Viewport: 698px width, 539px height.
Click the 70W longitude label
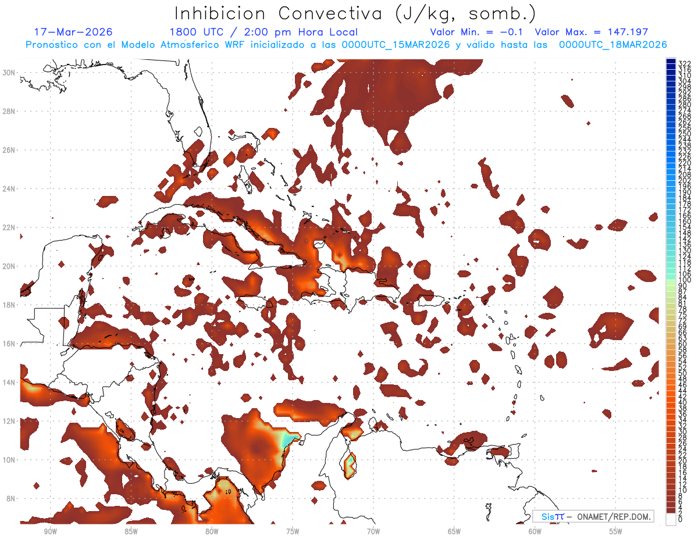pyautogui.click(x=373, y=531)
